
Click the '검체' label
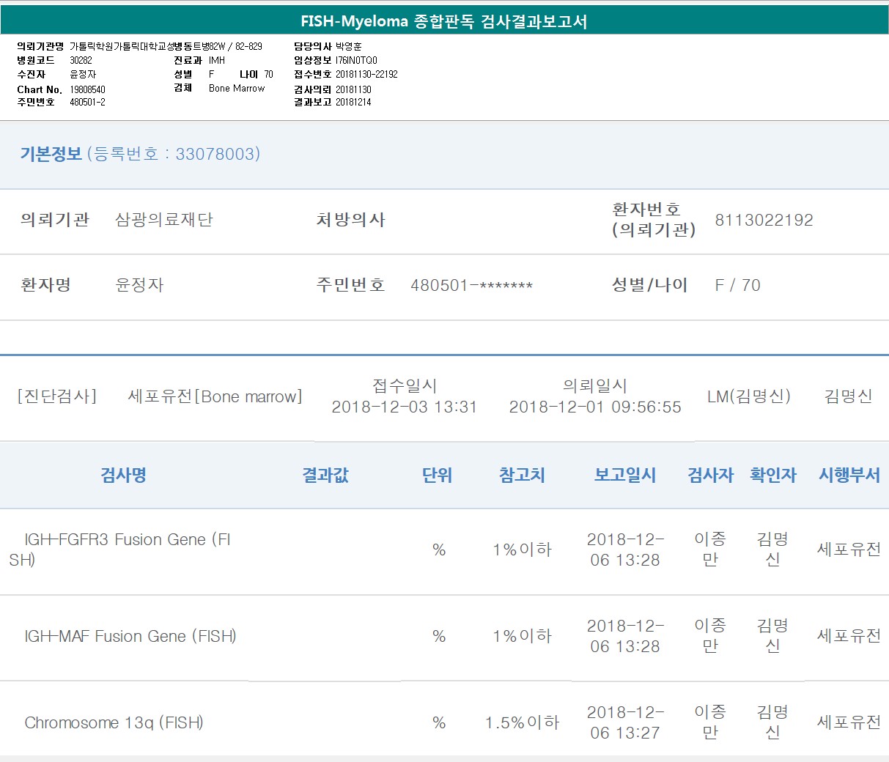(x=183, y=88)
